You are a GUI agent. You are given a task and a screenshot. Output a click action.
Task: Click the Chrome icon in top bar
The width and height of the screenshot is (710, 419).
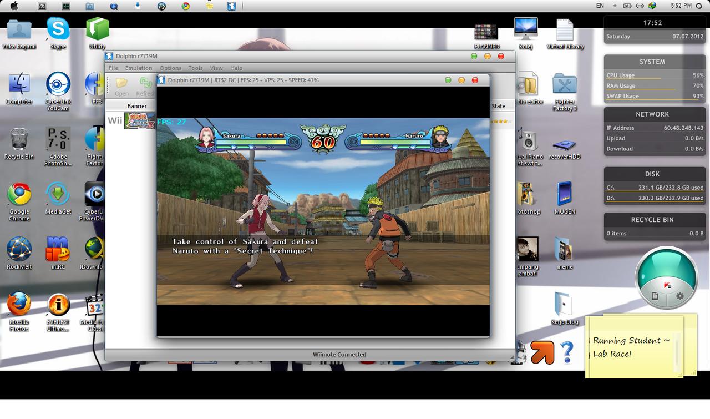185,6
